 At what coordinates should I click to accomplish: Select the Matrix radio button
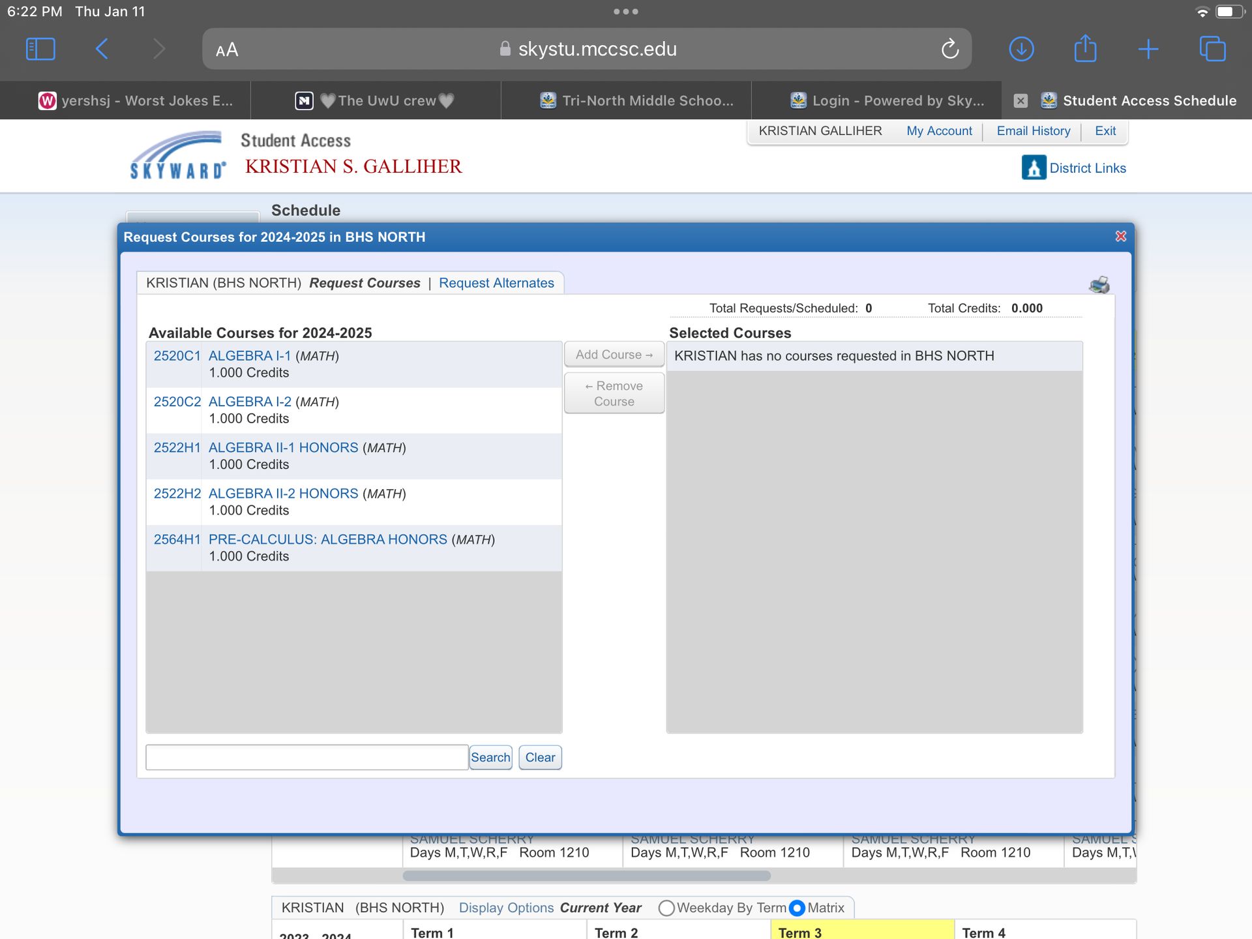tap(797, 908)
